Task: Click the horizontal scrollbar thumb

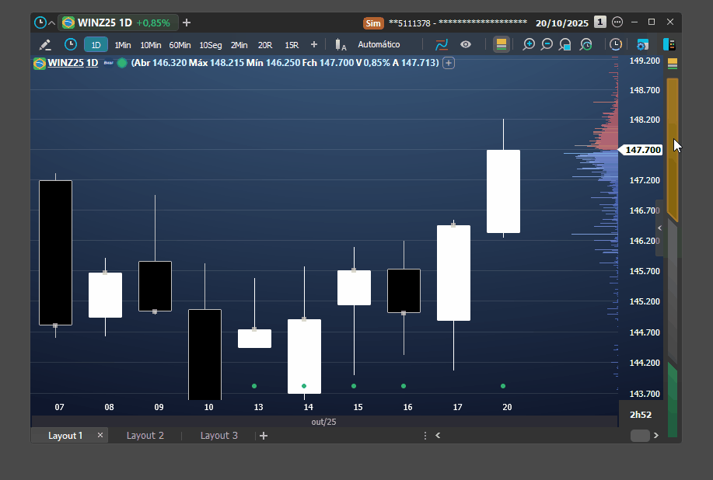Action: pyautogui.click(x=640, y=436)
